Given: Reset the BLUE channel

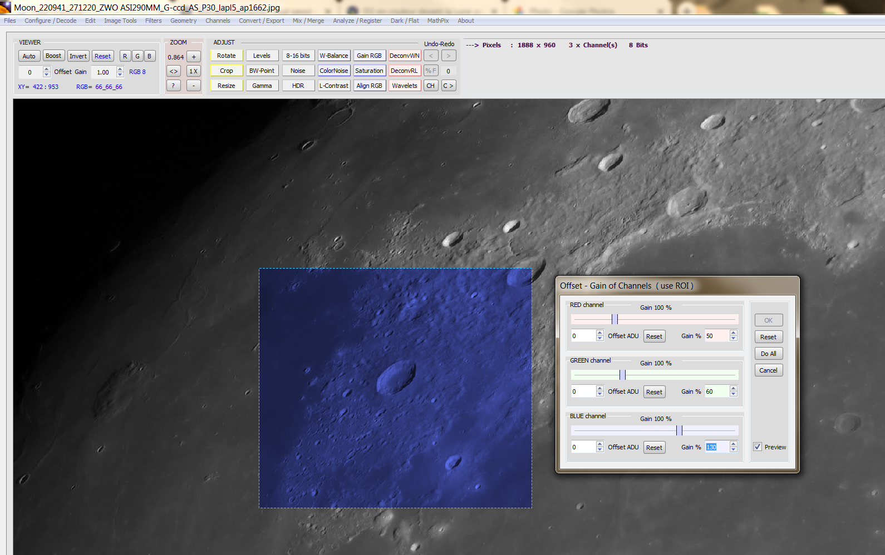Looking at the screenshot, I should pyautogui.click(x=655, y=448).
